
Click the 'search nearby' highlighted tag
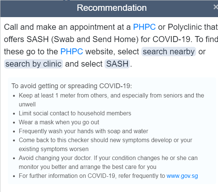pyautogui.click(x=169, y=52)
